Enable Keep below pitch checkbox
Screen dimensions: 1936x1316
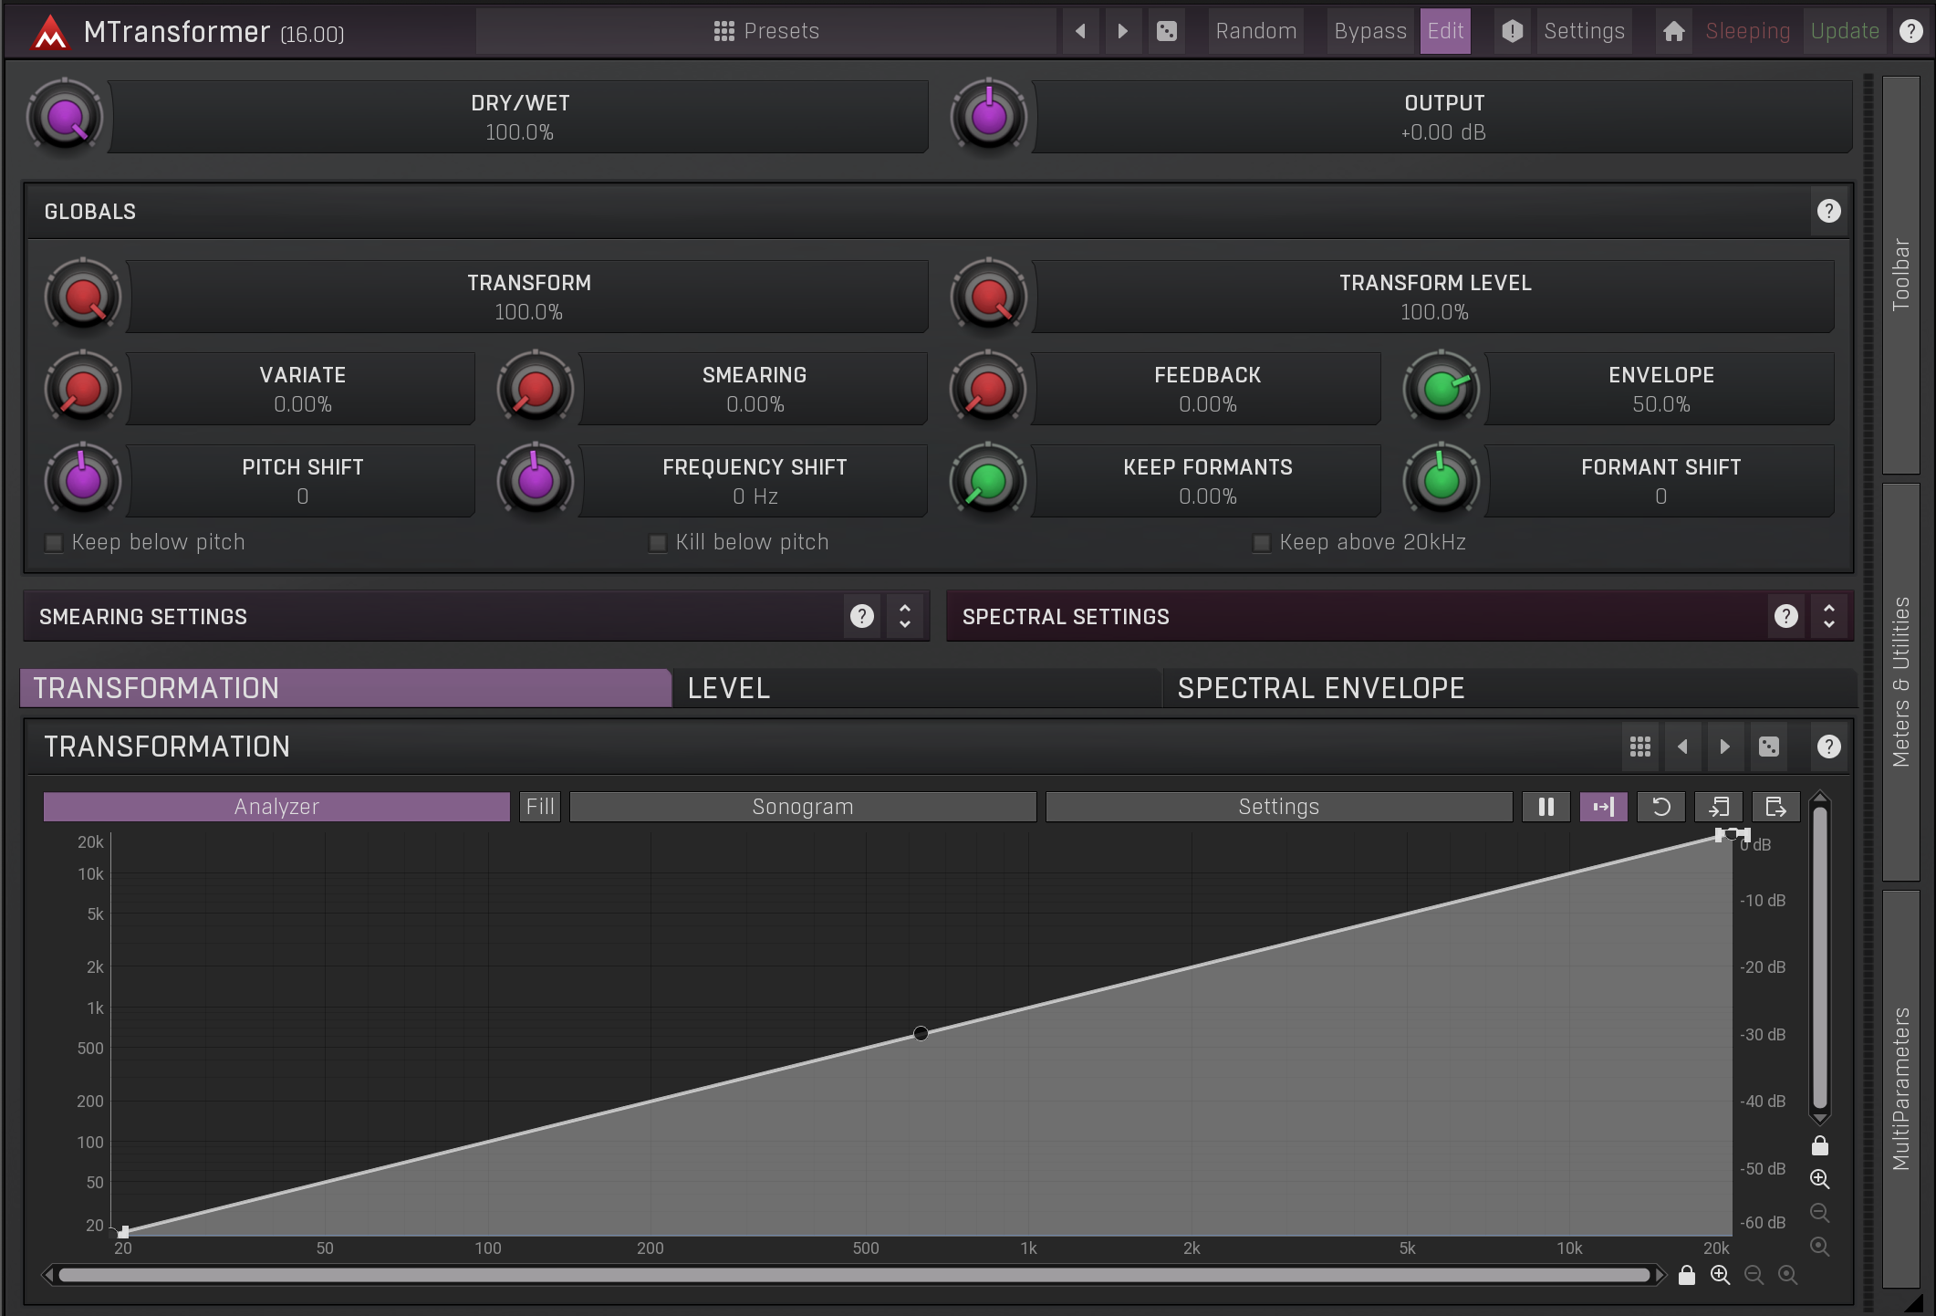tap(54, 543)
